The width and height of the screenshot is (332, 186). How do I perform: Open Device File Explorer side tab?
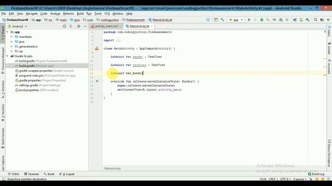click(329, 153)
